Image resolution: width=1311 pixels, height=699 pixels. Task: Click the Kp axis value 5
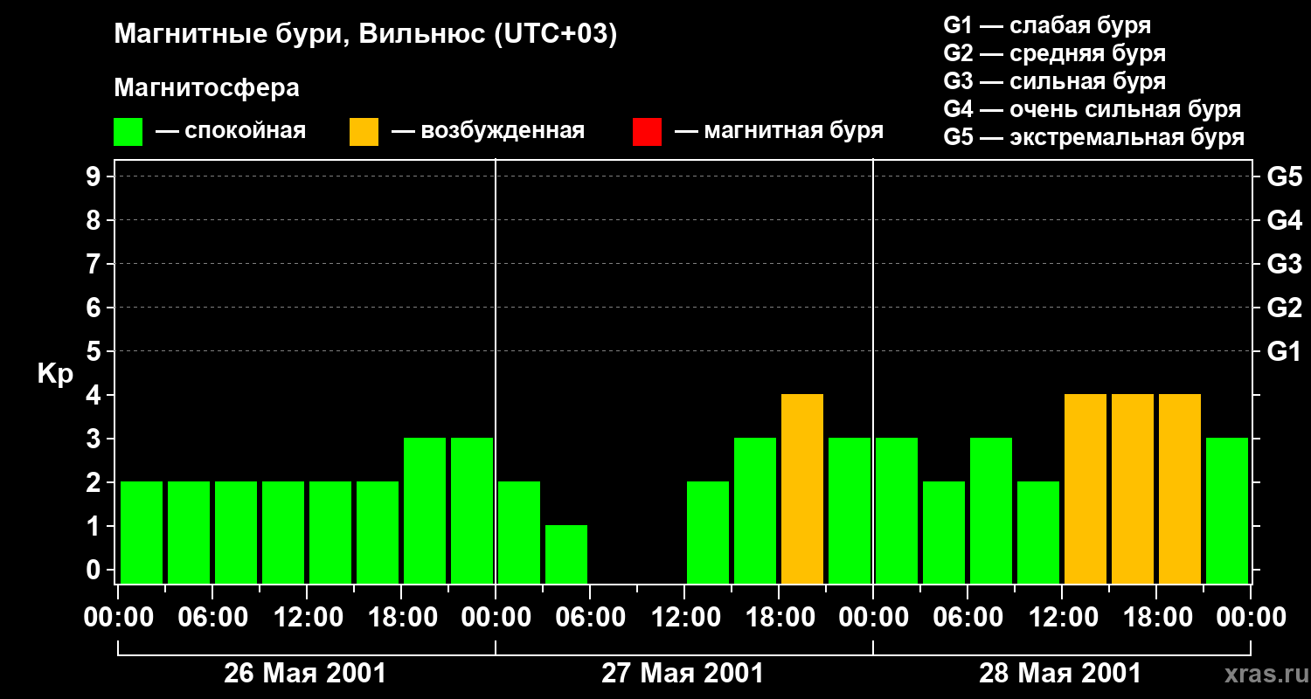pos(95,351)
